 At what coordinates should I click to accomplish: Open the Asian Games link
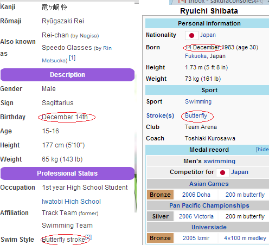[x=209, y=184]
